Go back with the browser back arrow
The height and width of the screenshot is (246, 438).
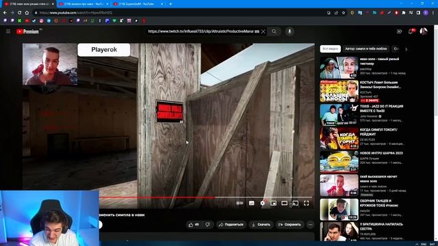click(5, 12)
